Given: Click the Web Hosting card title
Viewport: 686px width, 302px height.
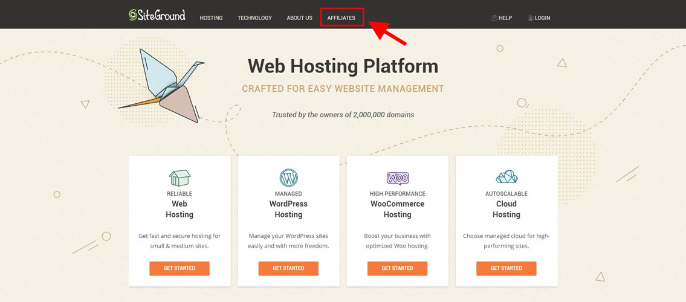Looking at the screenshot, I should pyautogui.click(x=180, y=210).
